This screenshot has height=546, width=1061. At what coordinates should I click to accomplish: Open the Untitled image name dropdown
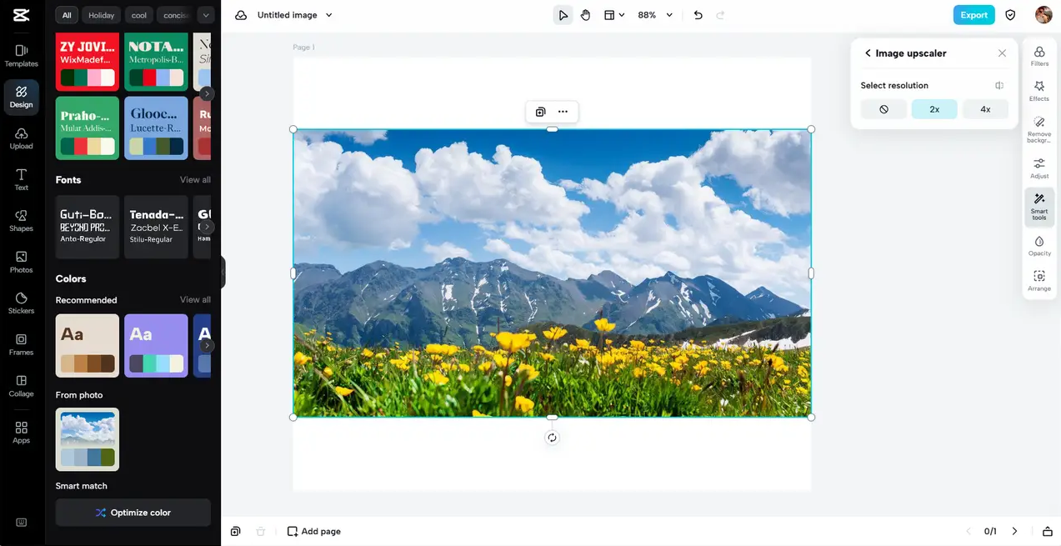tap(328, 15)
